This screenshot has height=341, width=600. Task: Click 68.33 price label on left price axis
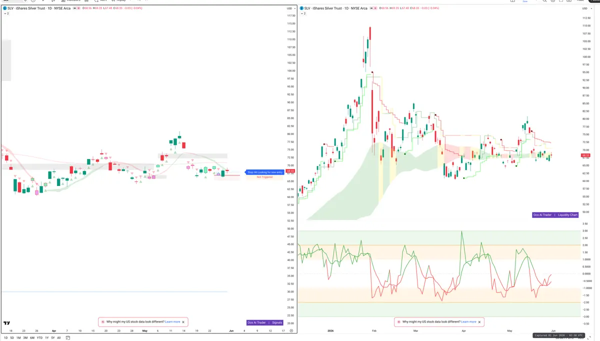(290, 171)
